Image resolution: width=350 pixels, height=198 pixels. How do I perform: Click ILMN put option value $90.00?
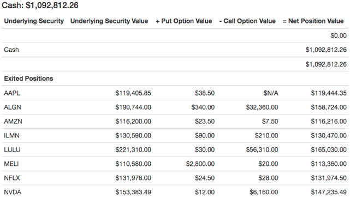tap(205, 136)
